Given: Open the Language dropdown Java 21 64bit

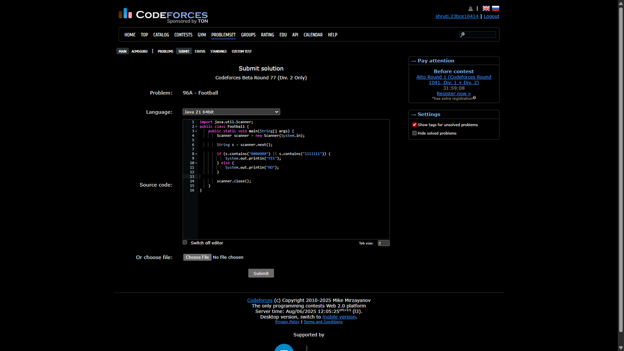Looking at the screenshot, I should [231, 112].
